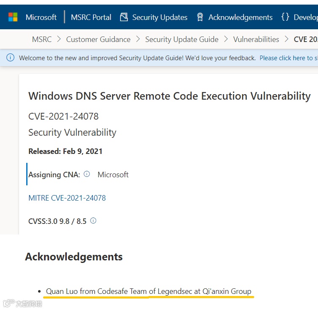Click the CVSS score info icon
The image size is (318, 310).
[x=93, y=221]
